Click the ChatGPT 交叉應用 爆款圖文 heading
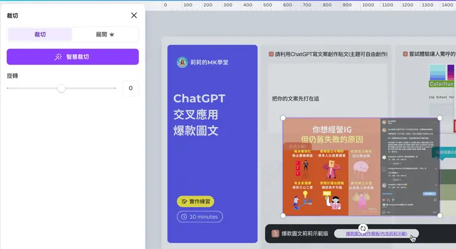This screenshot has width=456, height=249. pyautogui.click(x=199, y=115)
